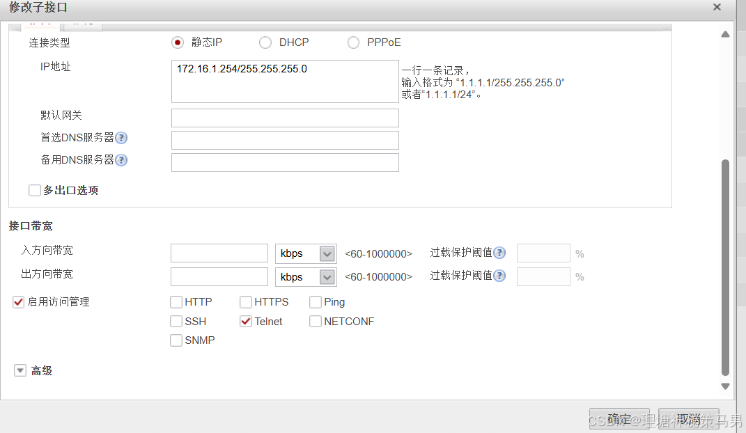This screenshot has height=433, width=746.
Task: Uncheck the Telnet access checkbox
Action: [245, 322]
